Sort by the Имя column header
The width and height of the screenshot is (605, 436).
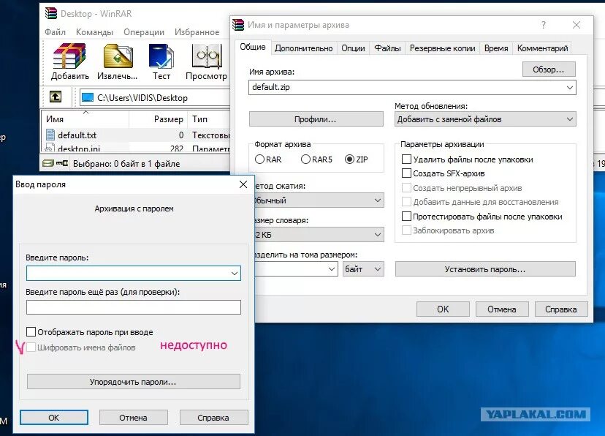click(x=85, y=119)
